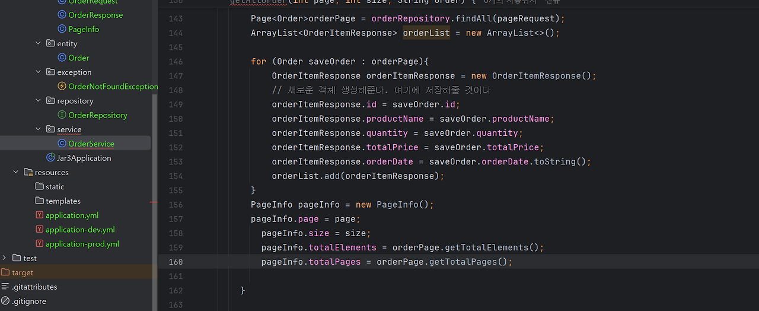Click the OrderResponse class icon
The height and width of the screenshot is (311, 759).
(x=62, y=15)
